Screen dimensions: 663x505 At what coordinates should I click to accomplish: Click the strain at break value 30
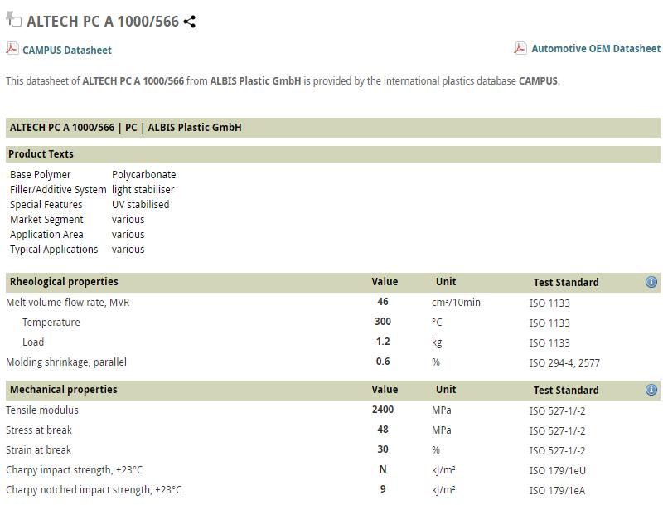click(383, 449)
